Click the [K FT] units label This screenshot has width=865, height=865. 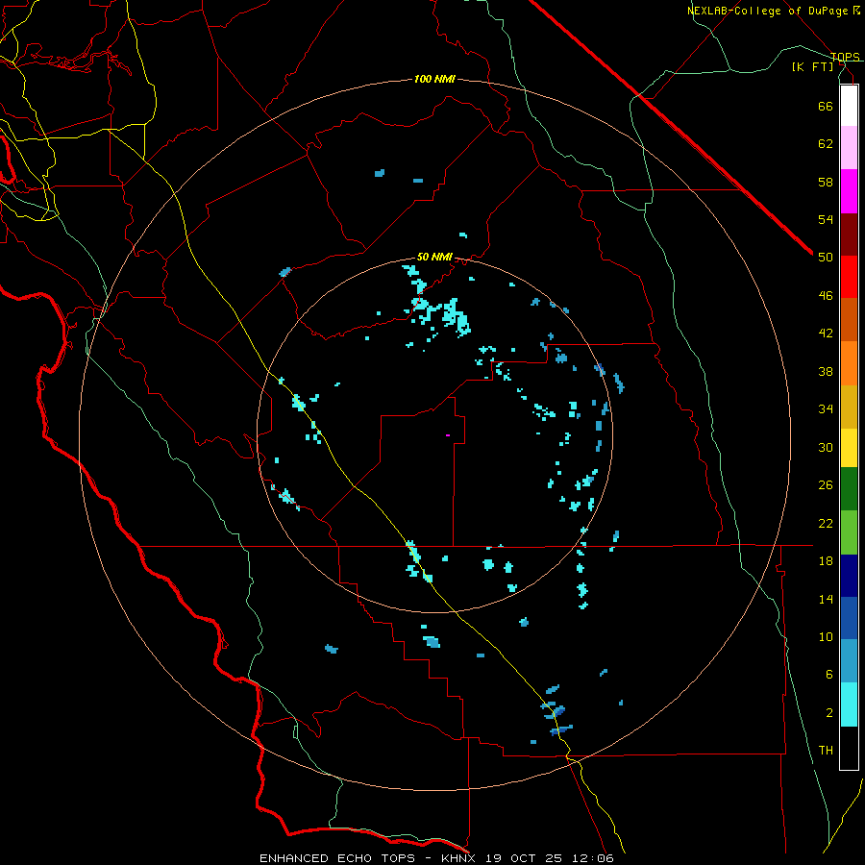(x=812, y=67)
